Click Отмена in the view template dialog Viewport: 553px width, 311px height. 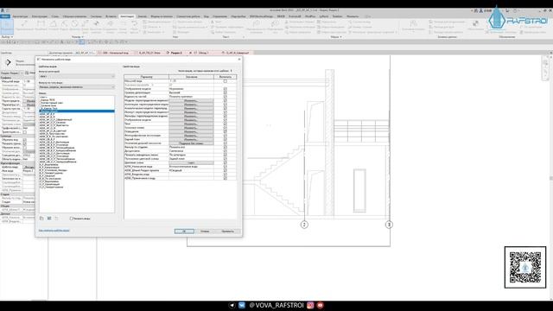click(x=205, y=232)
